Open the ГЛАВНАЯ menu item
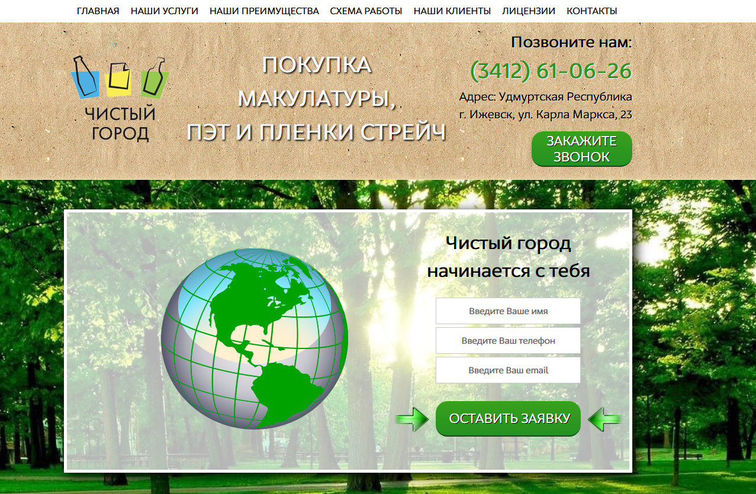This screenshot has height=494, width=756. (x=98, y=11)
